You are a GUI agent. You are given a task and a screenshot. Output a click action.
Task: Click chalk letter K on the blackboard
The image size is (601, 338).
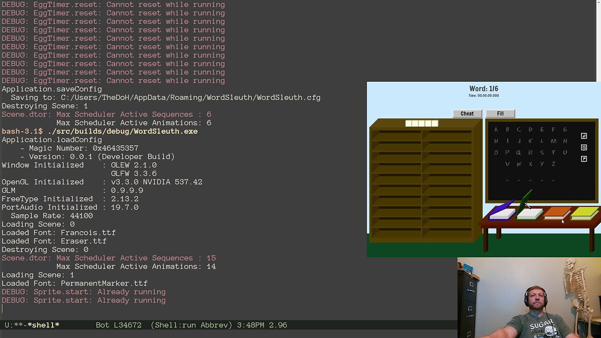click(x=531, y=141)
